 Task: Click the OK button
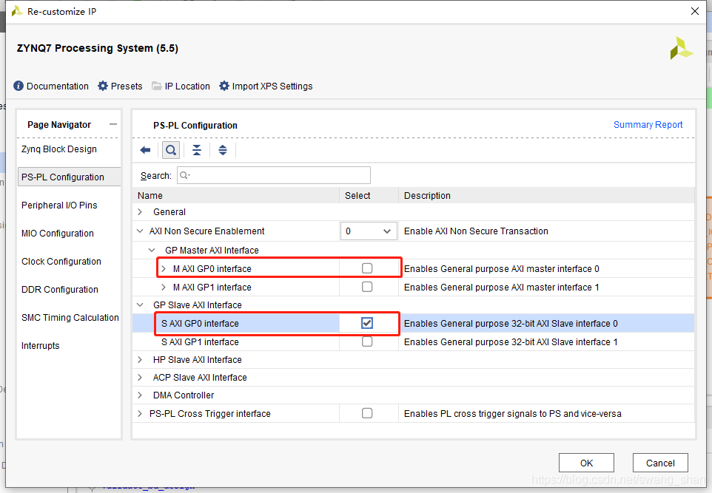(x=586, y=463)
